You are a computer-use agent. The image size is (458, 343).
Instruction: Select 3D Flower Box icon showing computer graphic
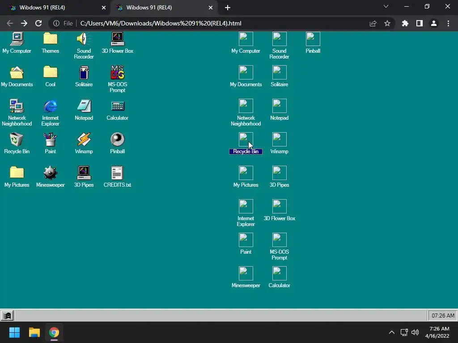[118, 39]
